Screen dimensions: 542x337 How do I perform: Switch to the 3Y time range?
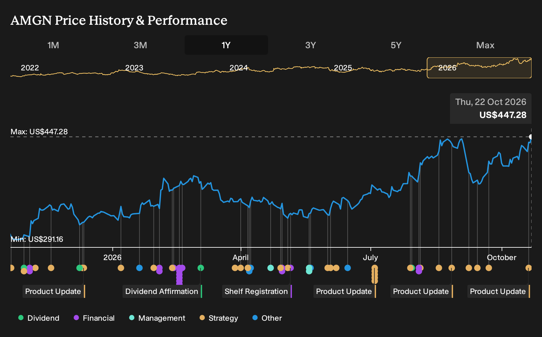pyautogui.click(x=310, y=45)
